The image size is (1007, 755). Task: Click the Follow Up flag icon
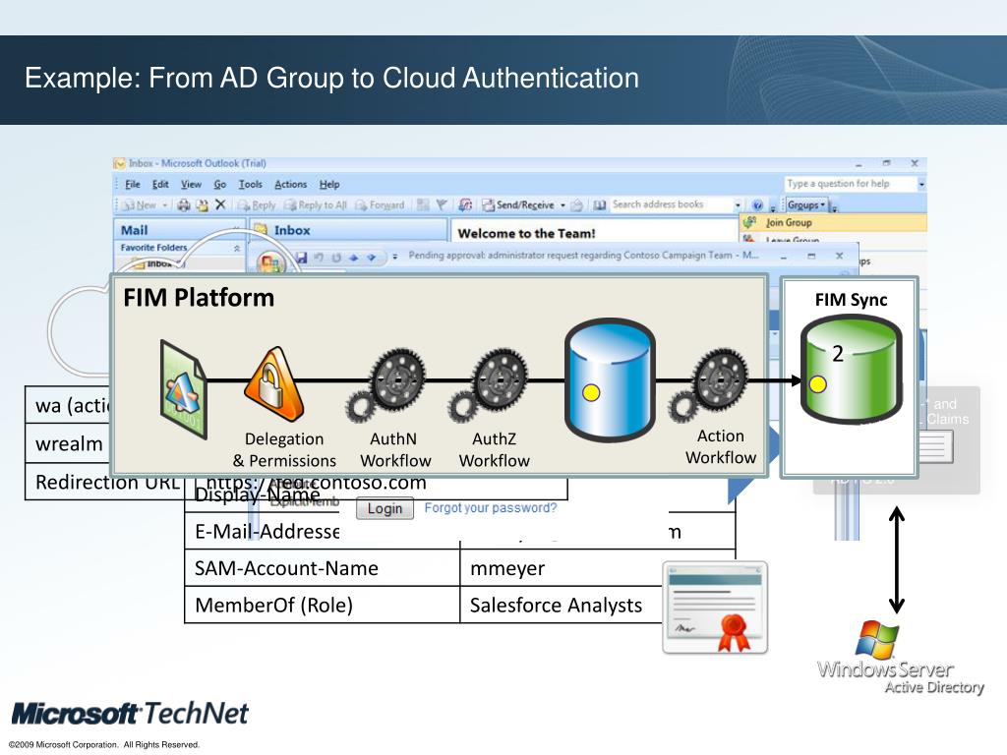pyautogui.click(x=442, y=204)
